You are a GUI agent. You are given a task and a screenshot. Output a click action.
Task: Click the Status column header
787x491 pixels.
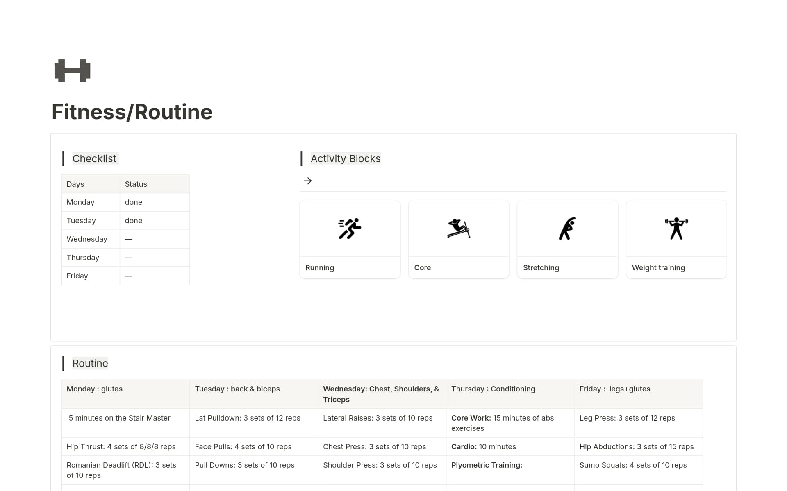pyautogui.click(x=136, y=184)
